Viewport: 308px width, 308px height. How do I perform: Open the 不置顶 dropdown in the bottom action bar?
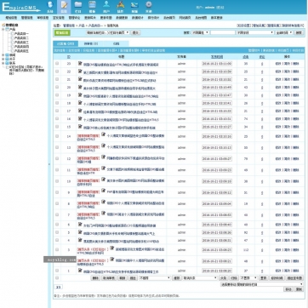(x=248, y=278)
